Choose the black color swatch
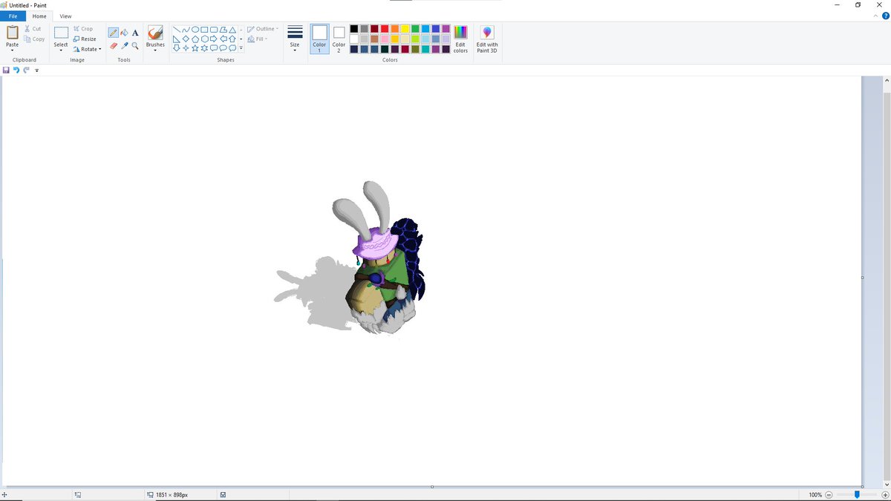 pos(354,29)
